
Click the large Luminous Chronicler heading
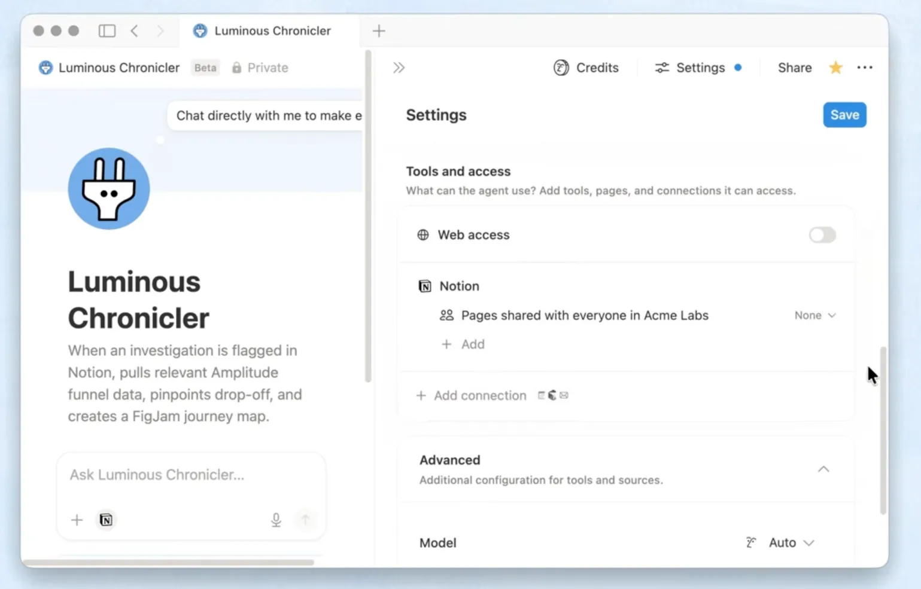click(x=139, y=300)
